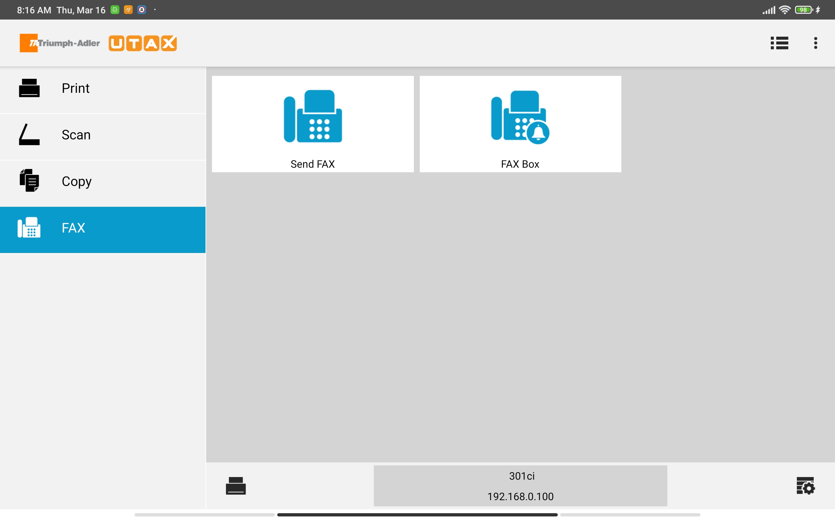The image size is (835, 521).
Task: Select the FAX section in sidebar
Action: [103, 230]
